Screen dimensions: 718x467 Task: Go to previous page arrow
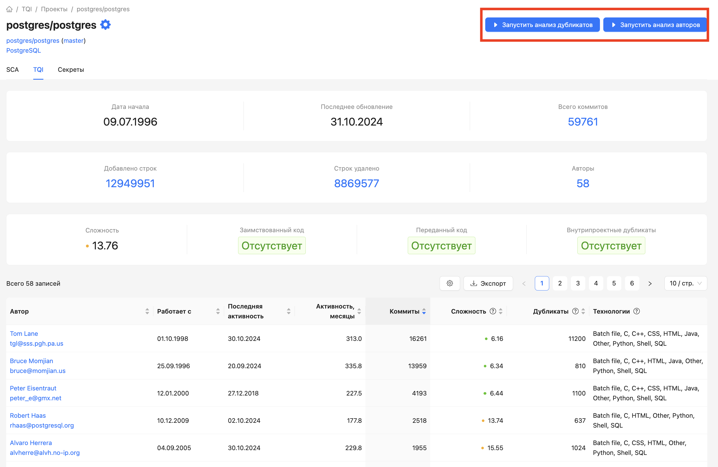pyautogui.click(x=524, y=283)
